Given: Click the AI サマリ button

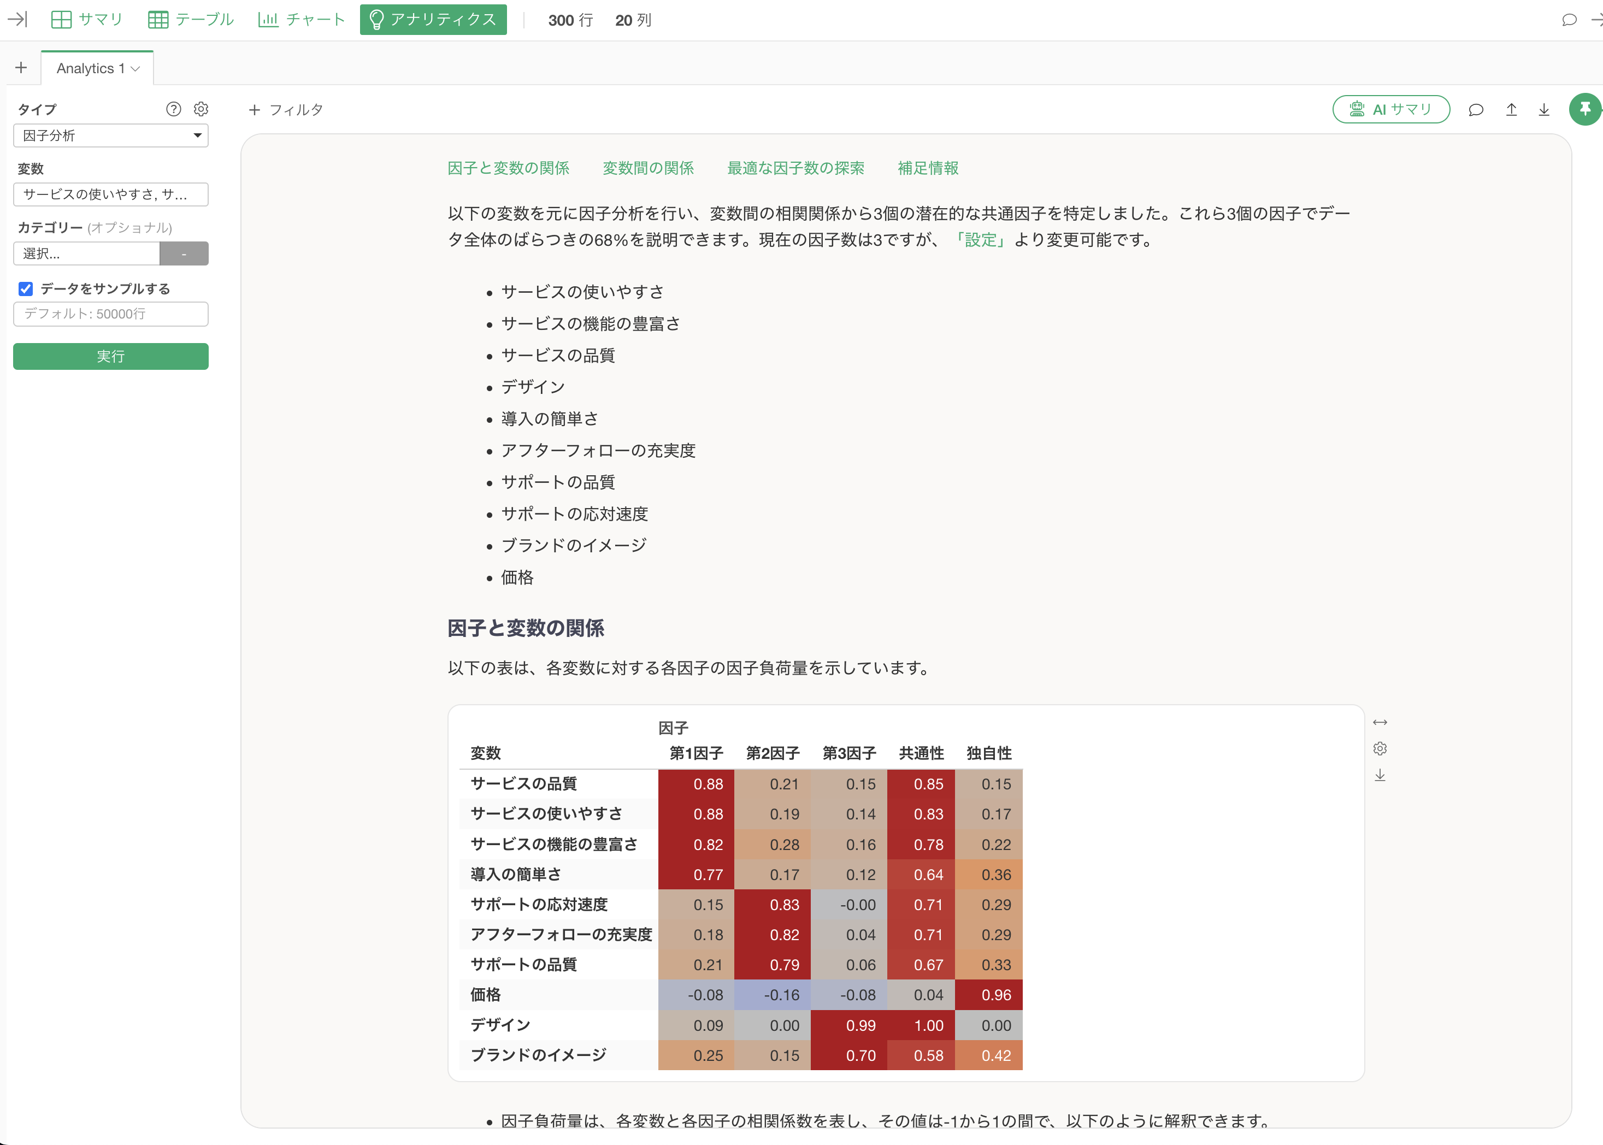Looking at the screenshot, I should pyautogui.click(x=1390, y=109).
